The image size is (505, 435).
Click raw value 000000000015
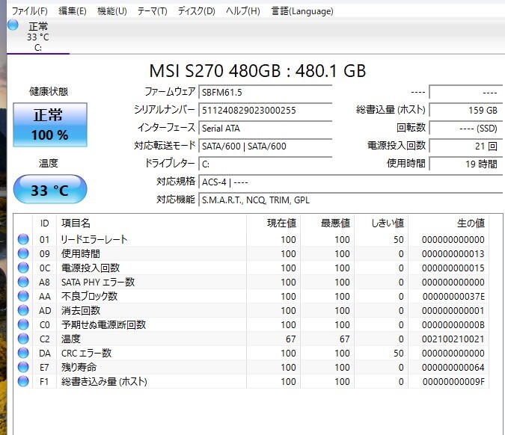[453, 268]
